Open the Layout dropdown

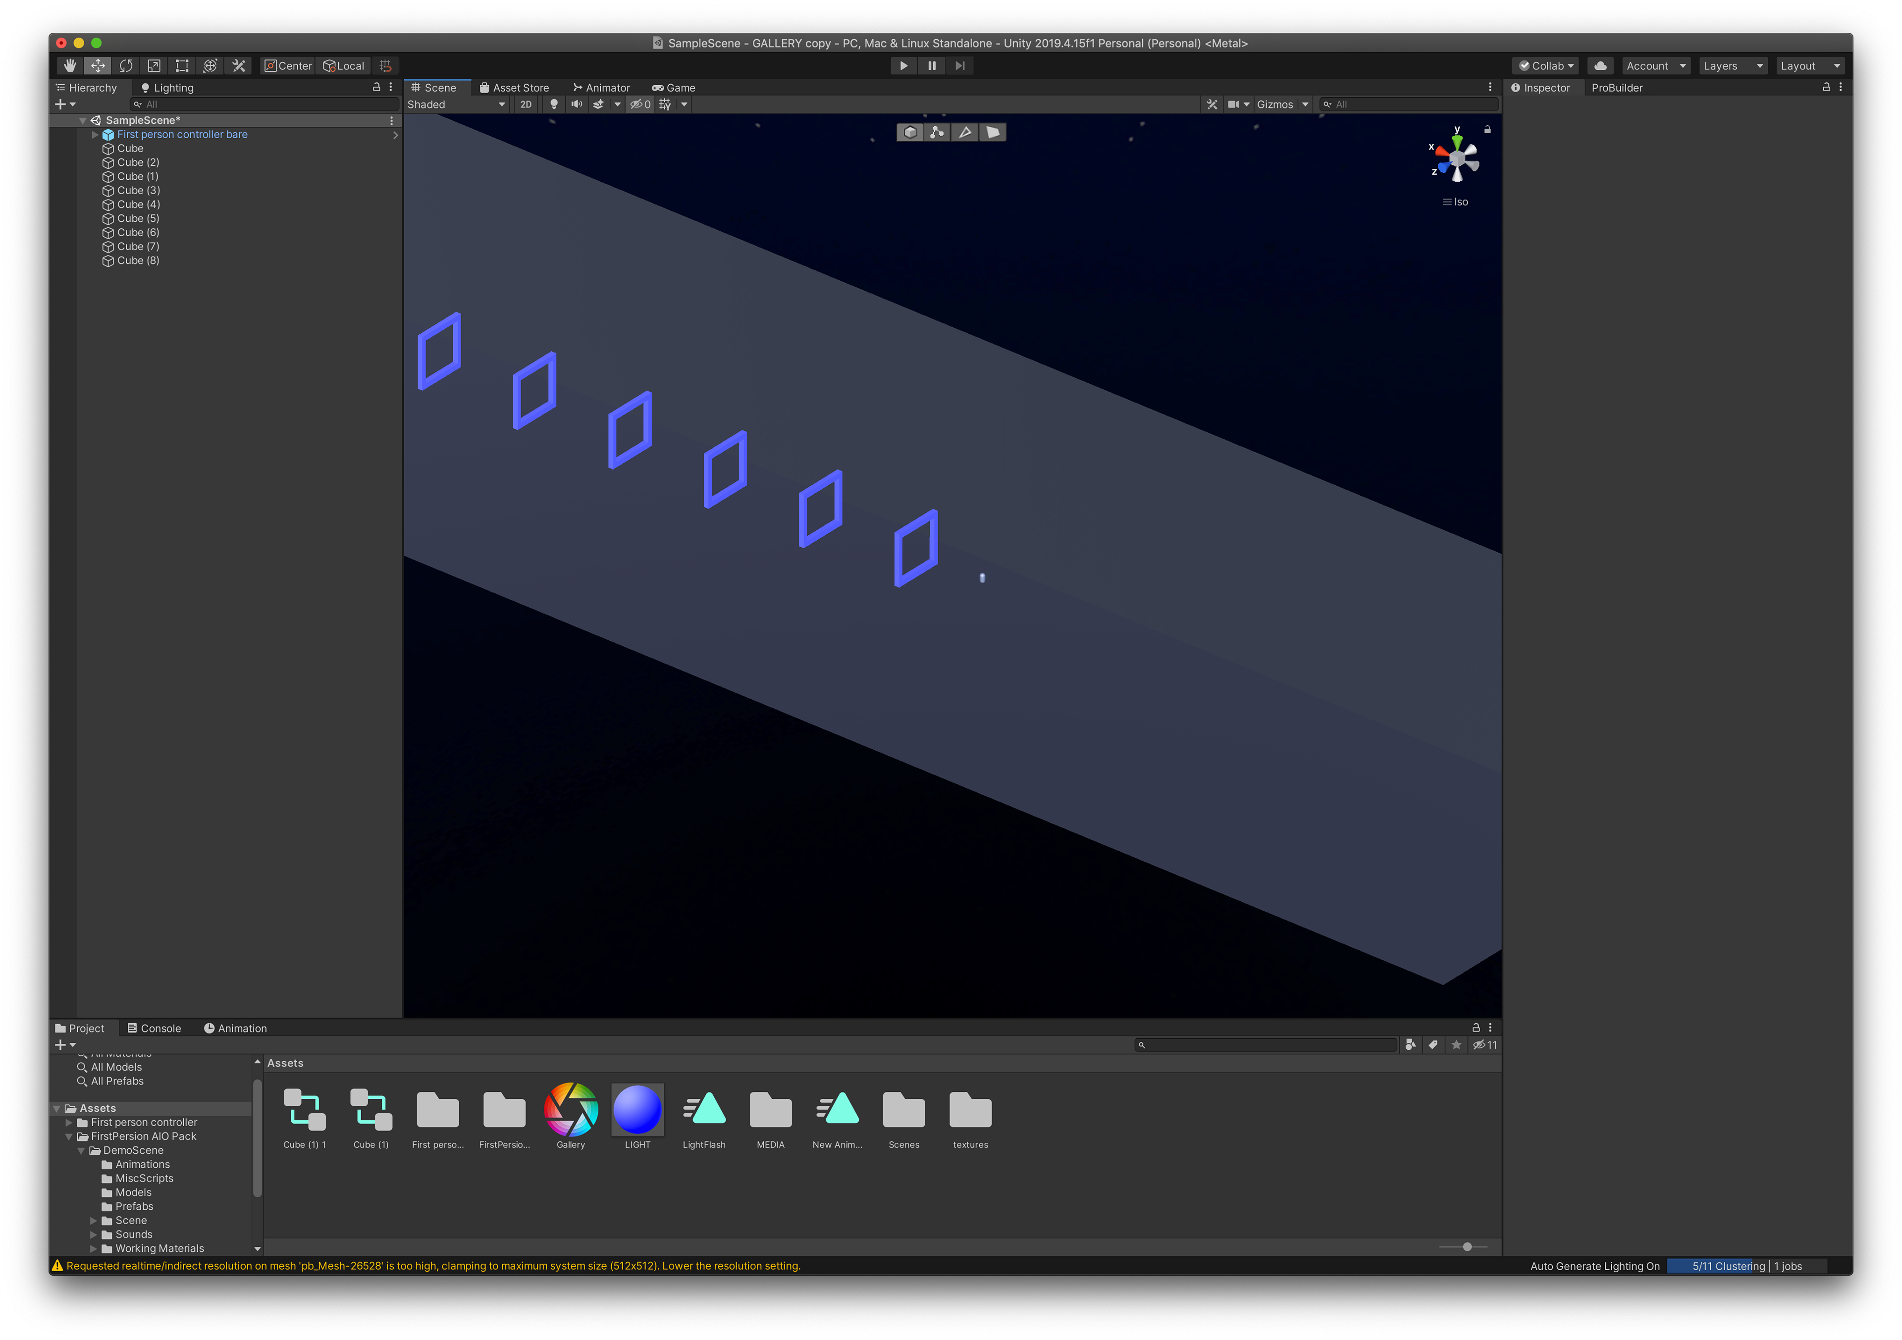click(x=1810, y=65)
